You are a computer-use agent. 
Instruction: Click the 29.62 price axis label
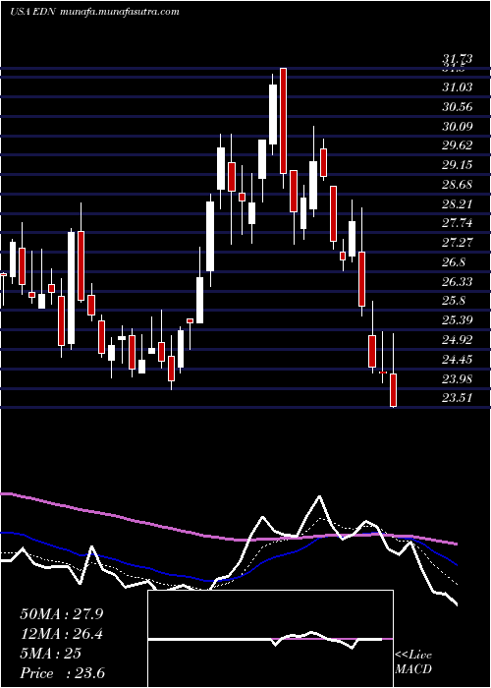pos(458,145)
